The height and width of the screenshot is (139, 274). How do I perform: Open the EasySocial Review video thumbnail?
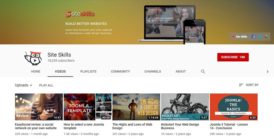pyautogui.click(x=39, y=107)
